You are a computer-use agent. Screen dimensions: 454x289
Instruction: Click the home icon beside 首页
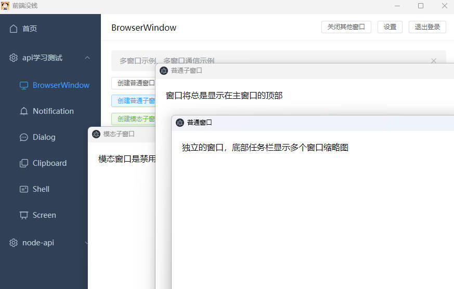tap(14, 29)
